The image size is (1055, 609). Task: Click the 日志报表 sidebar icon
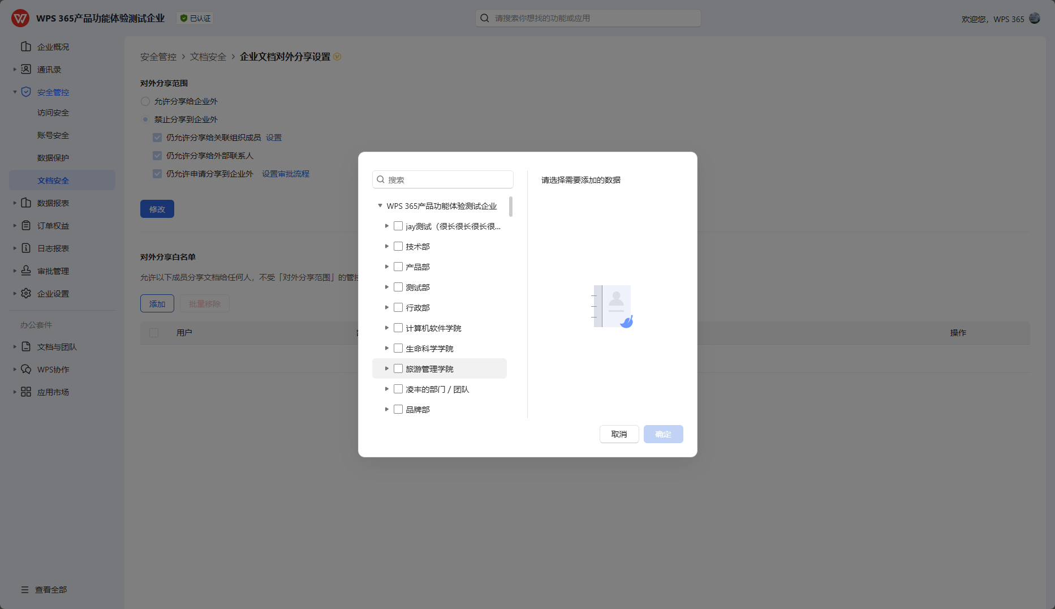pyautogui.click(x=26, y=248)
